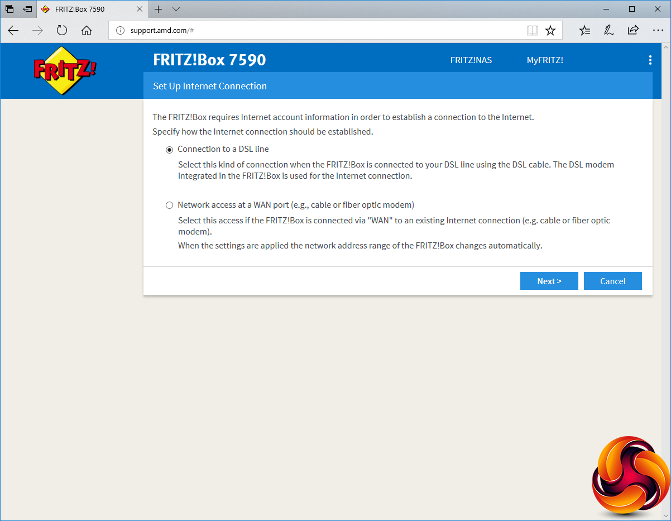Show tab previews chevron
The height and width of the screenshot is (521, 671).
[x=176, y=9]
